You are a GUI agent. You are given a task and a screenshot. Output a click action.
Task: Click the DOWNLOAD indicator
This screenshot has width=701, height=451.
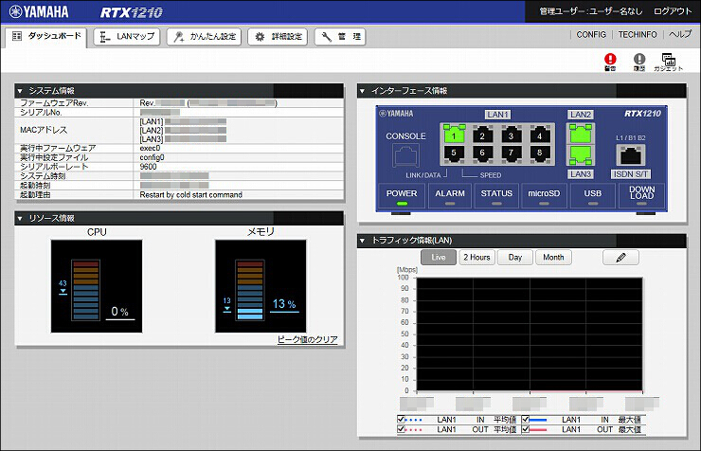click(641, 196)
